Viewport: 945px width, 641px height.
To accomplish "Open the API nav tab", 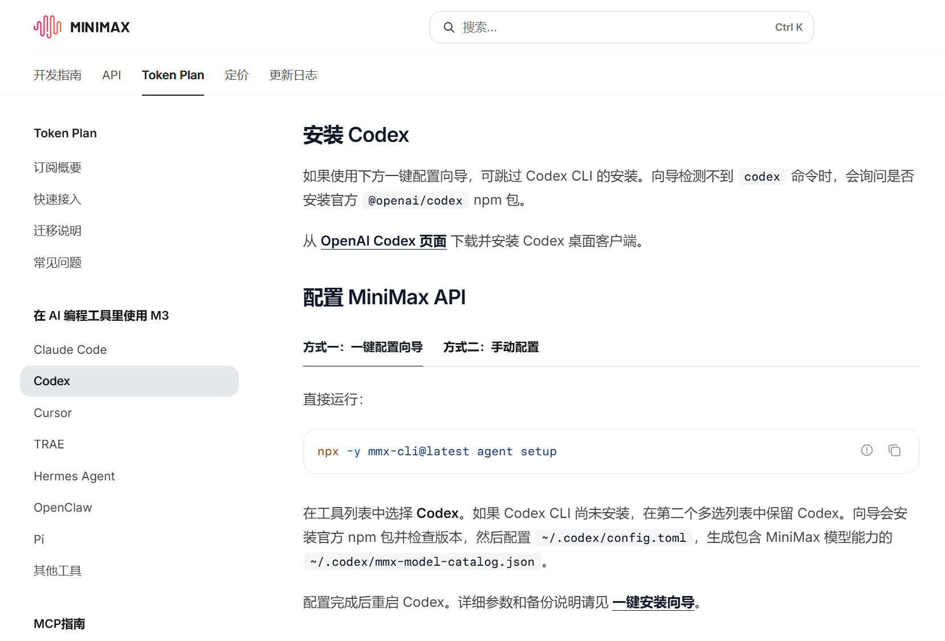I will pyautogui.click(x=112, y=75).
